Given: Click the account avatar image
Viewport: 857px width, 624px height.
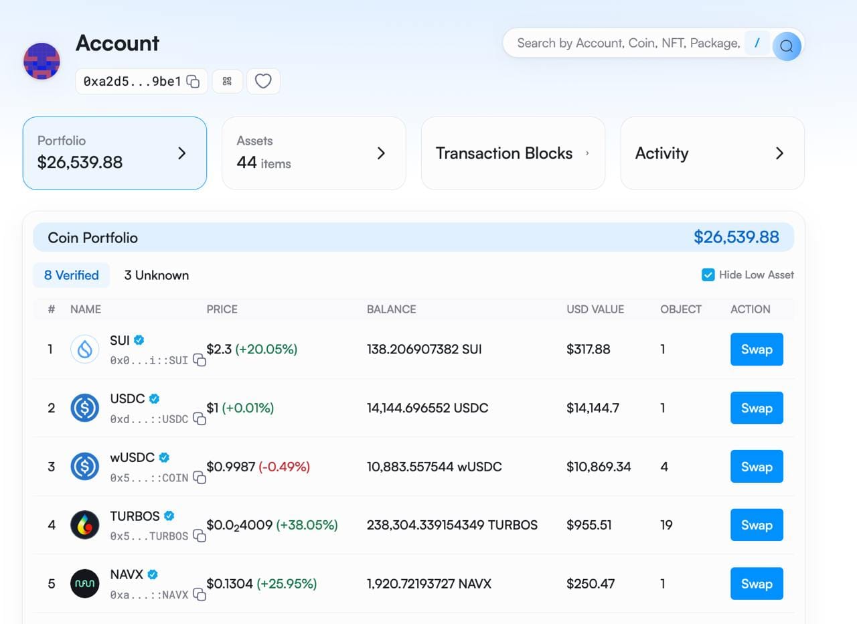Looking at the screenshot, I should (x=42, y=61).
